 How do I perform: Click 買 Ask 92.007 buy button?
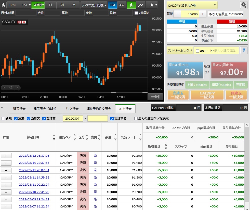(229, 70)
